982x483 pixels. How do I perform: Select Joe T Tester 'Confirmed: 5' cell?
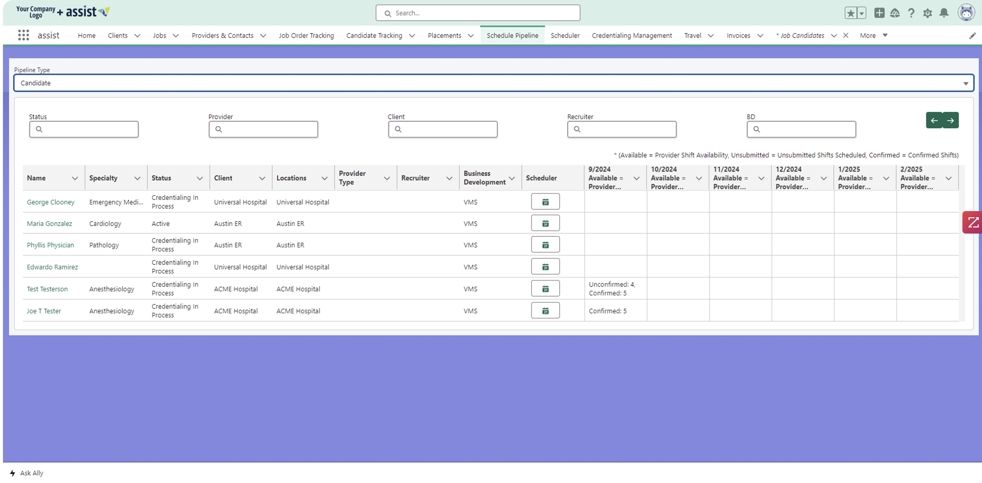coord(615,311)
